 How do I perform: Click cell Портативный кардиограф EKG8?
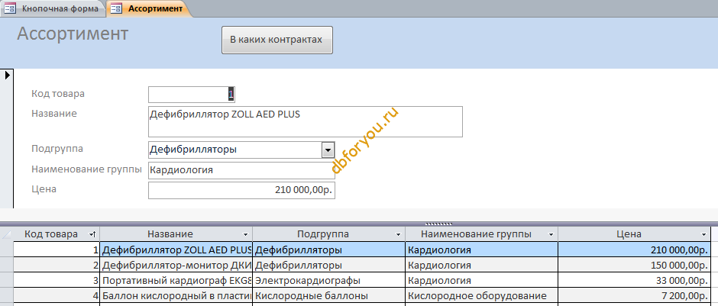176,280
